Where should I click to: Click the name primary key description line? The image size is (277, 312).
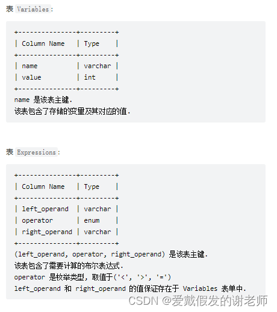(x=43, y=100)
